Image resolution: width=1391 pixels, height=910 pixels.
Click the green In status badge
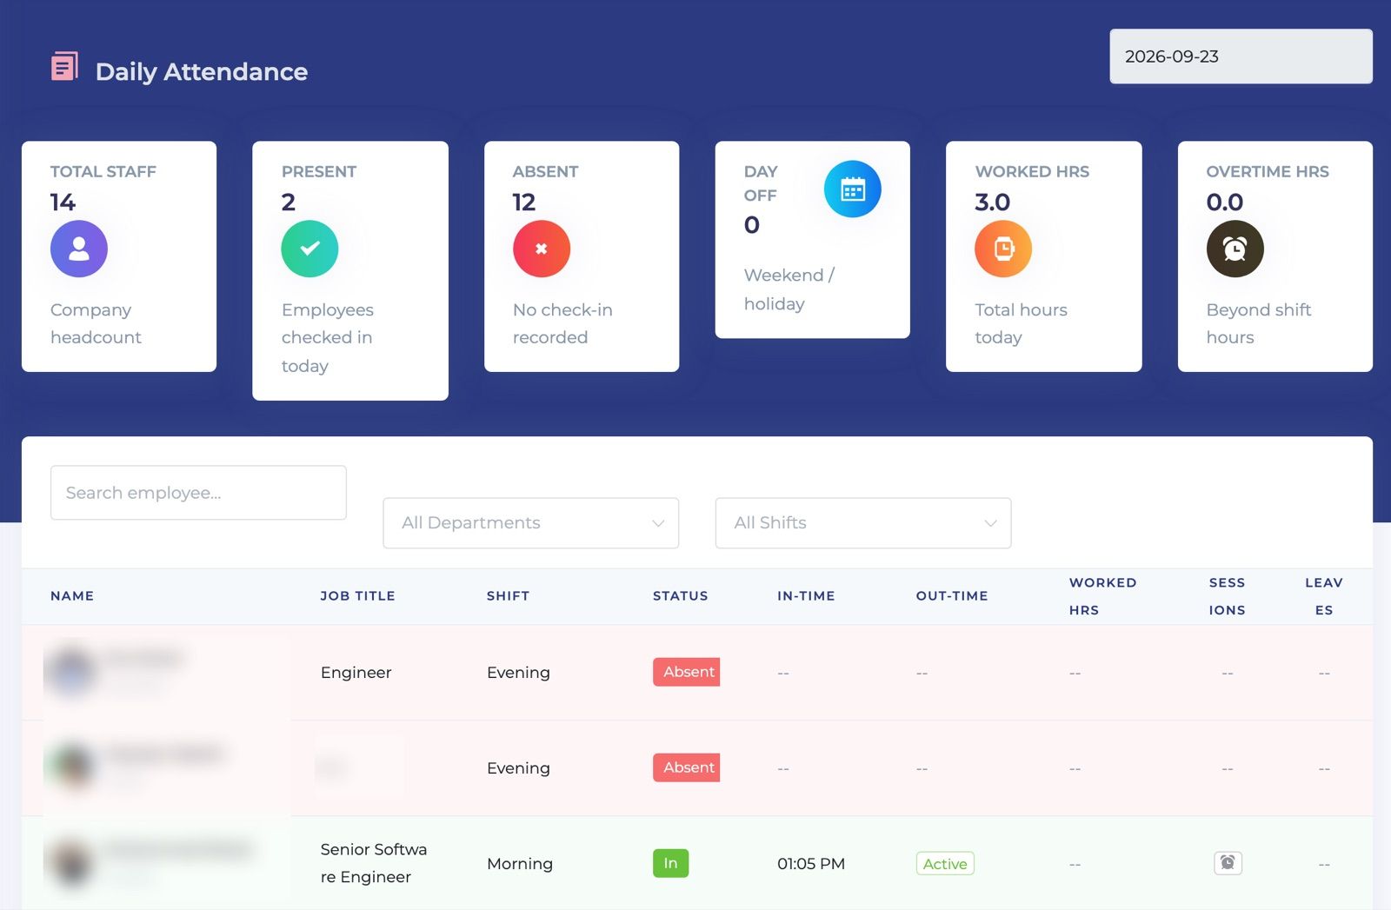(x=670, y=863)
